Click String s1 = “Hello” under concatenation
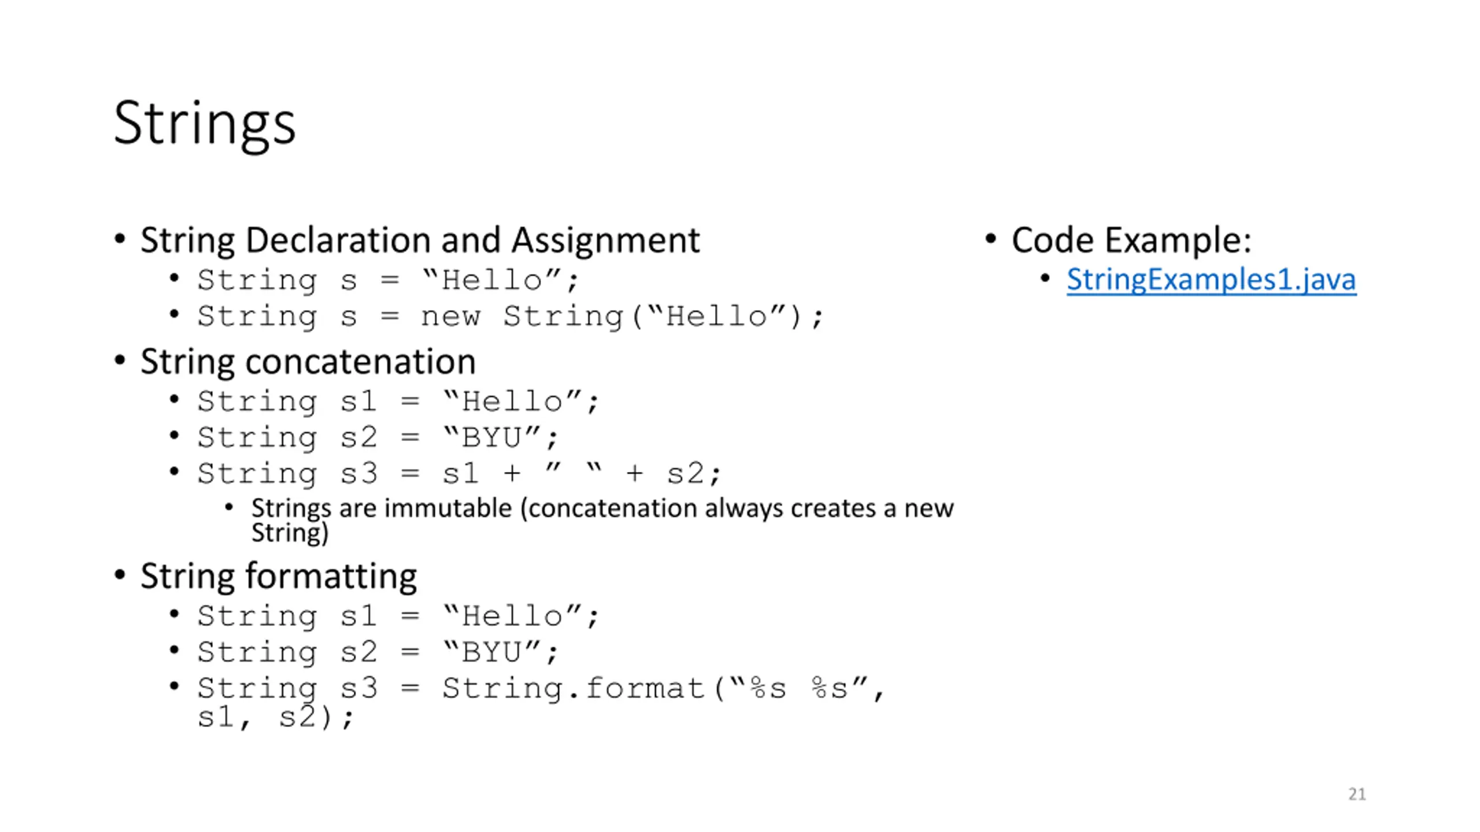The width and height of the screenshot is (1480, 832). pos(398,402)
